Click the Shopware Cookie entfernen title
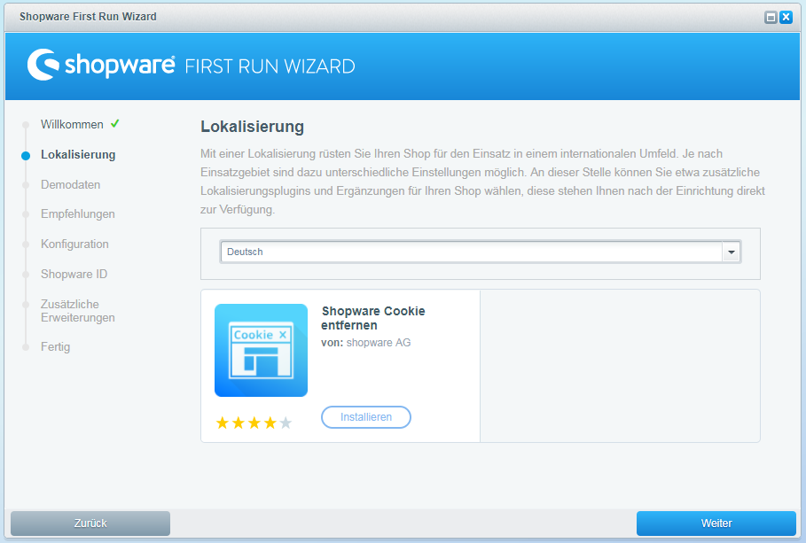Viewport: 806px width, 543px height. (x=373, y=318)
